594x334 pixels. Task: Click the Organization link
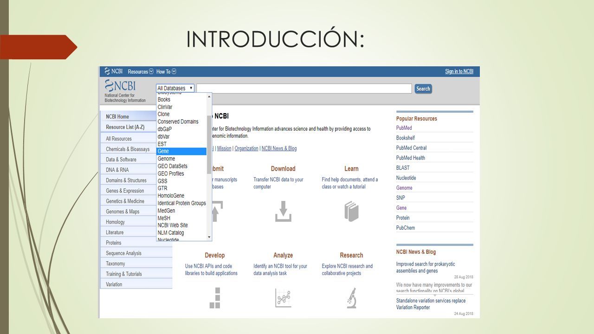[x=246, y=148]
